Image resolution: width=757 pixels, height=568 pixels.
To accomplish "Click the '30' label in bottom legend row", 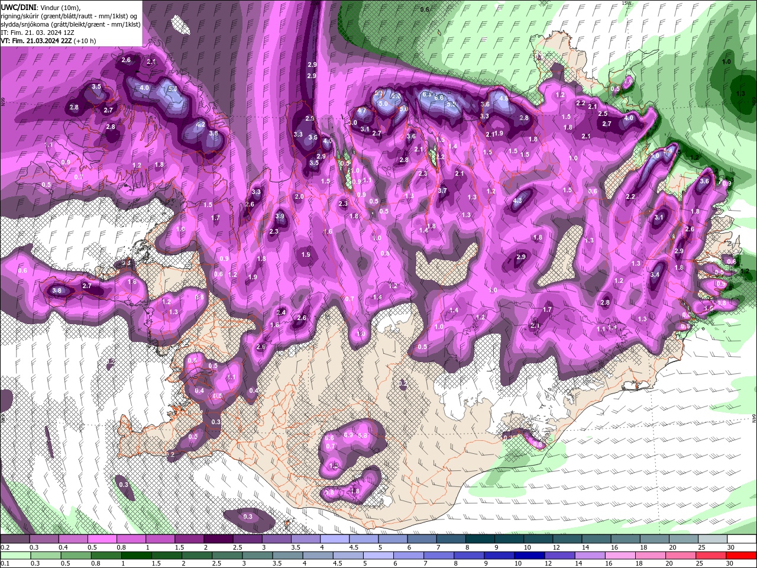I will tap(729, 563).
